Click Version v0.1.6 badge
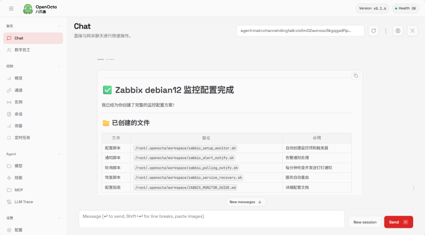The height and width of the screenshot is (235, 425). pyautogui.click(x=372, y=8)
